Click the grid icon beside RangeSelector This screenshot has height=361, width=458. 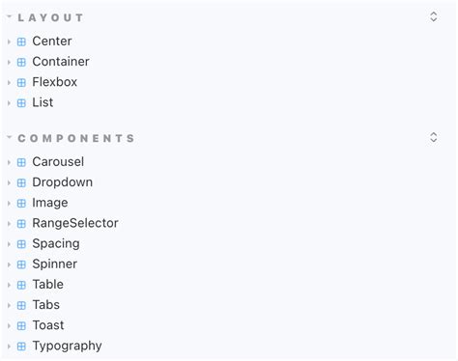click(x=21, y=224)
